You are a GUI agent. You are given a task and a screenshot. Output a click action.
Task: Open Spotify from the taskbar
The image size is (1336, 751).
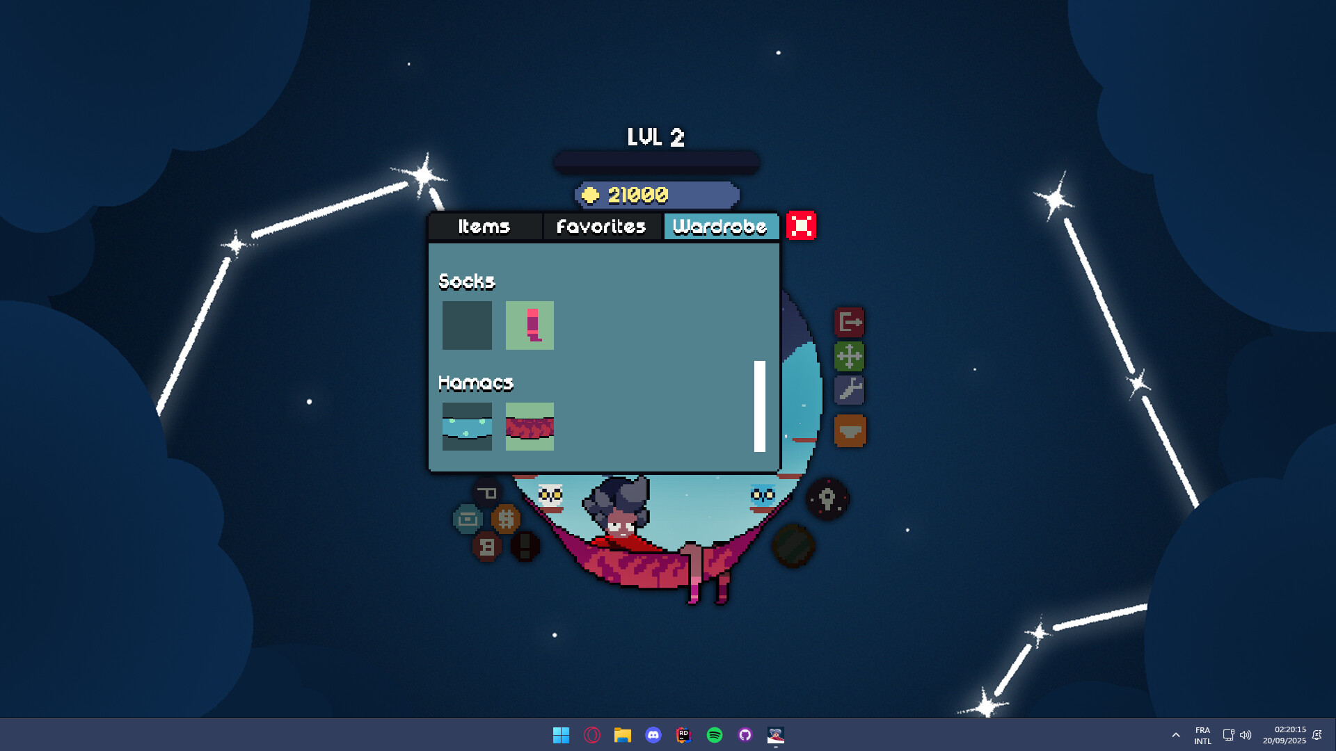coord(713,735)
